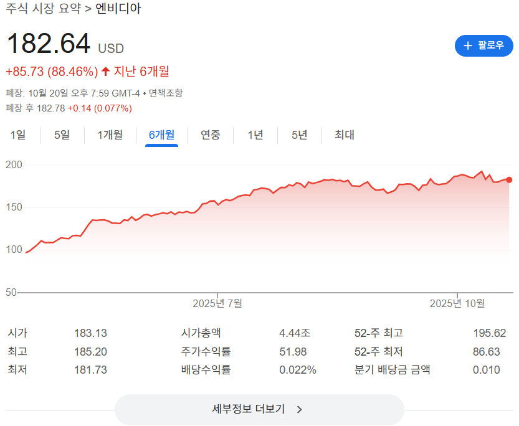
Task: Click the 2025년 10월 axis label
Action: pos(457,303)
